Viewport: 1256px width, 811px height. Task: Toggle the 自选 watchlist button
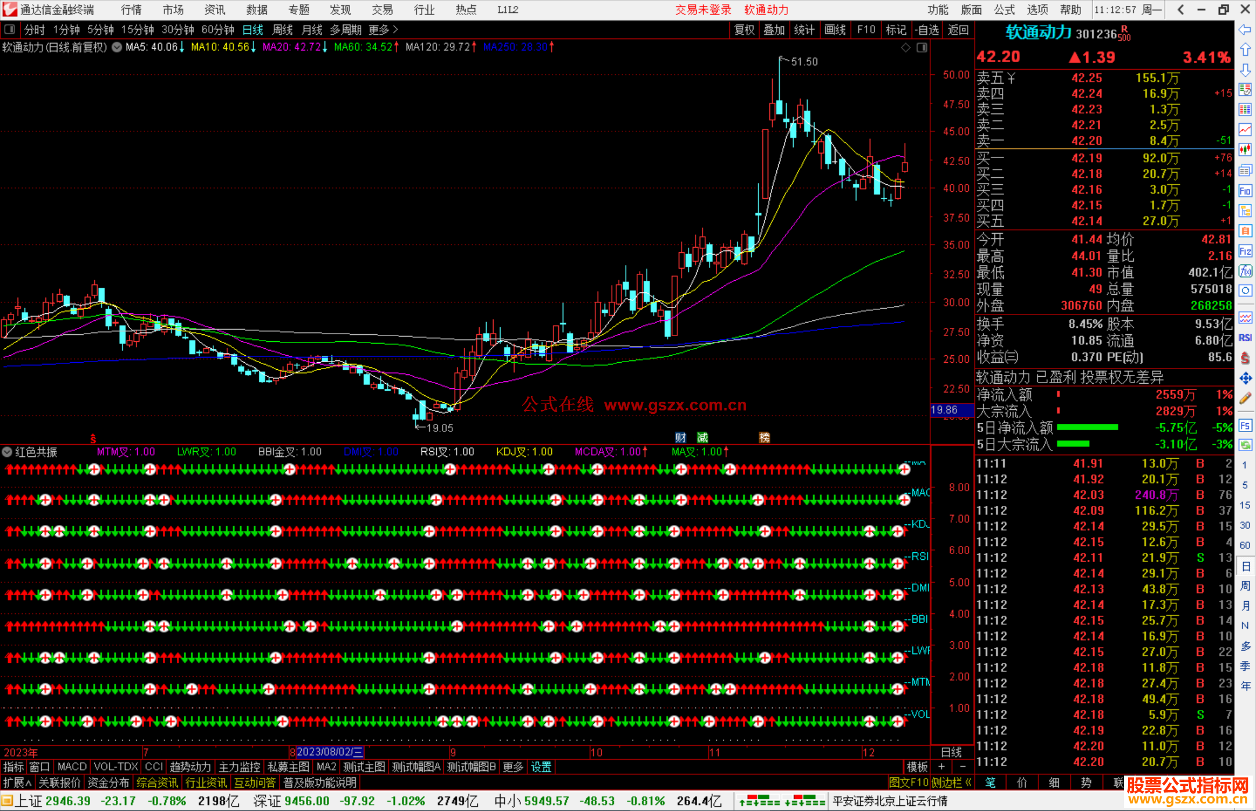pyautogui.click(x=926, y=30)
